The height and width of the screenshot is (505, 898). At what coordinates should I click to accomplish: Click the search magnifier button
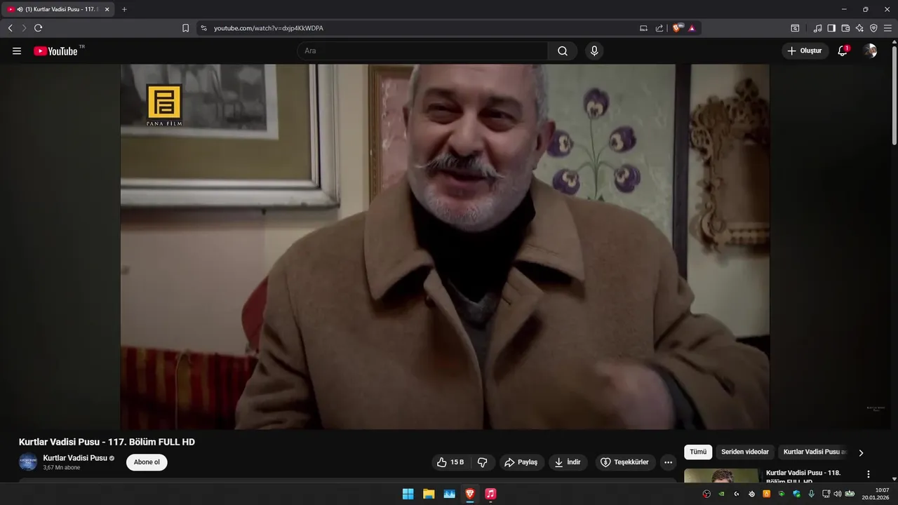point(563,51)
